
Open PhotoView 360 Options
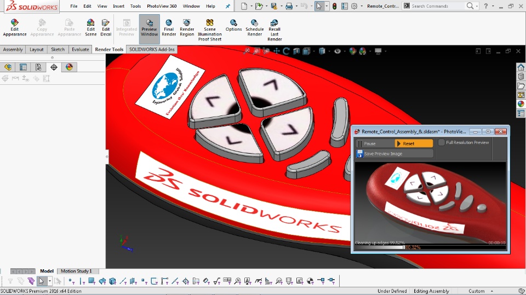pos(233,25)
